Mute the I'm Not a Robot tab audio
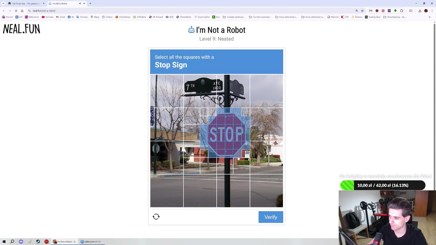The height and width of the screenshot is (245, 436). tap(80, 3)
